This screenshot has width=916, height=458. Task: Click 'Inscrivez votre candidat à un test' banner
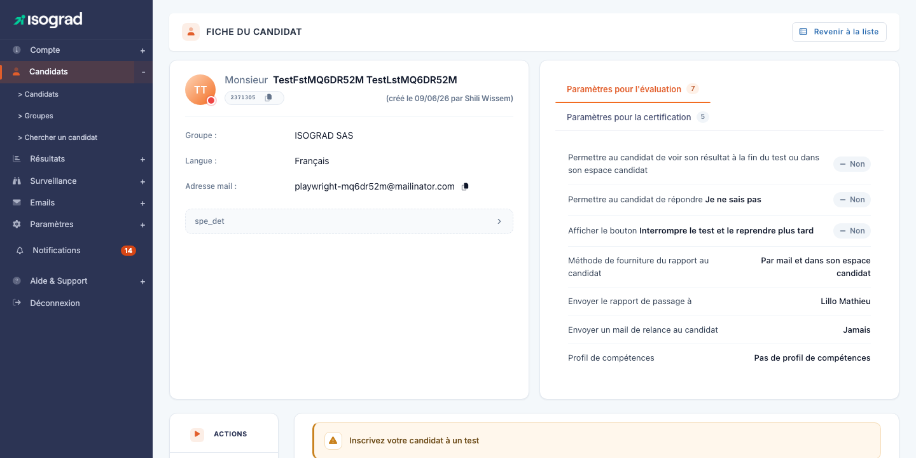coord(597,440)
